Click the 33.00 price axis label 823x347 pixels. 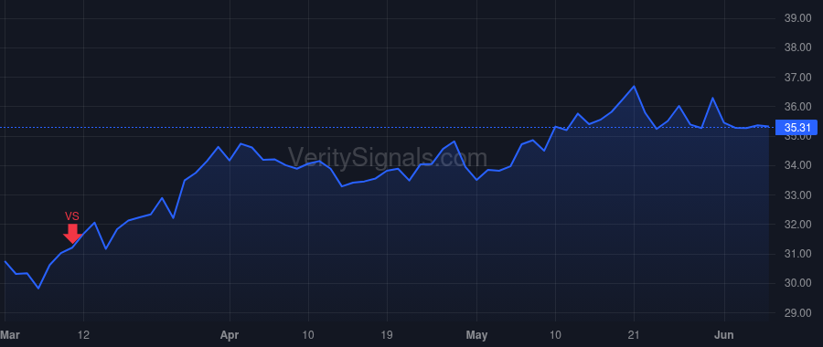(x=797, y=195)
